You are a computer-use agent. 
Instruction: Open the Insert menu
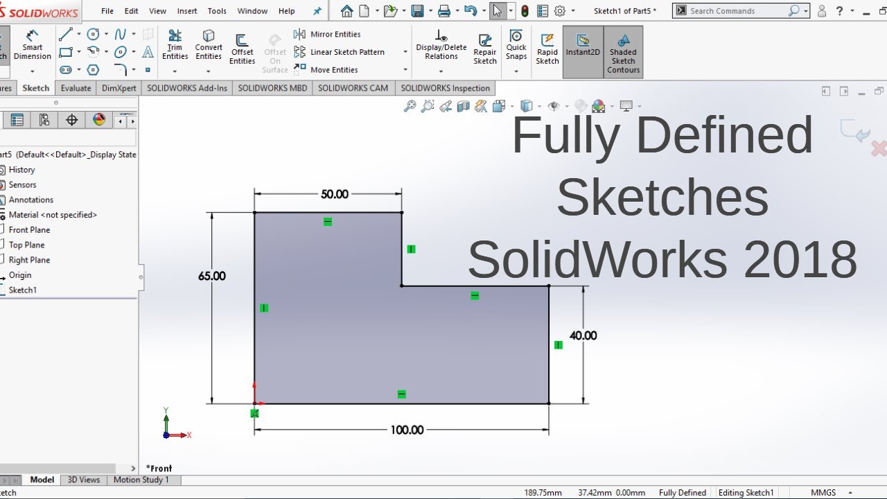point(187,11)
